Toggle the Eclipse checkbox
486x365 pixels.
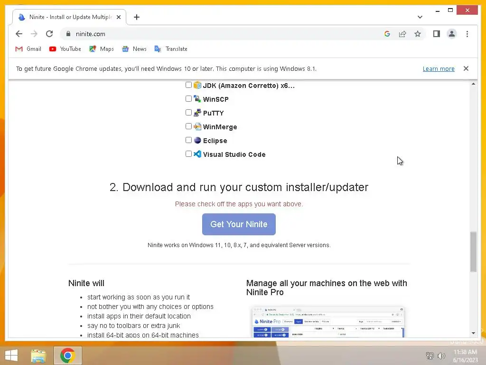coord(188,140)
